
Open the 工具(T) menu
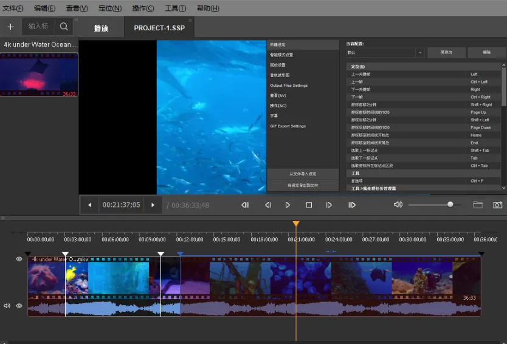click(175, 8)
